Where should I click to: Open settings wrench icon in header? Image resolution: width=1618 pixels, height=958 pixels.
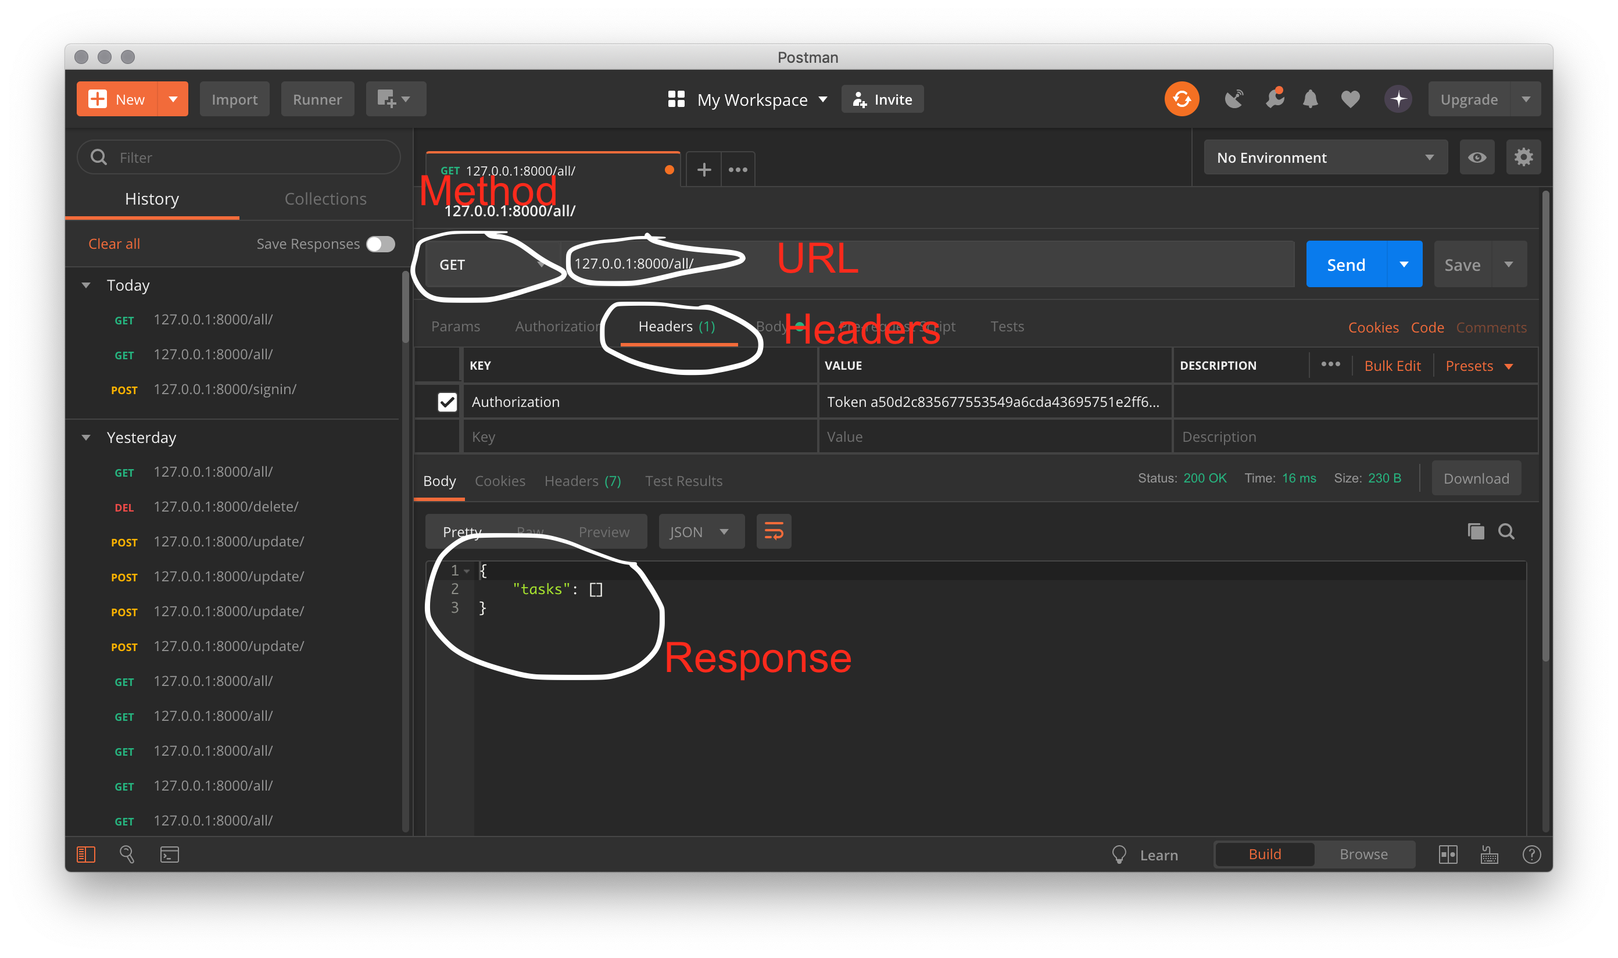point(1274,98)
